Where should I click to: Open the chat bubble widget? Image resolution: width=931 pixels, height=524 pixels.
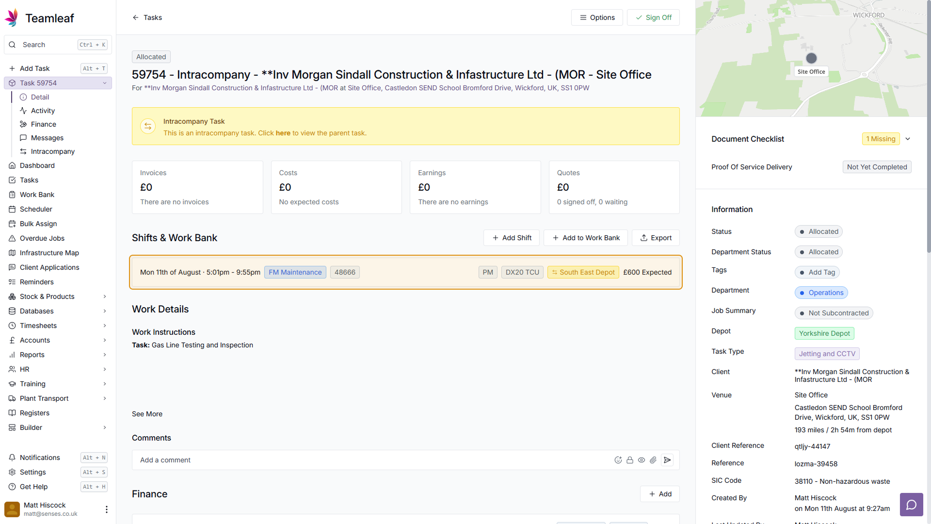(x=912, y=505)
